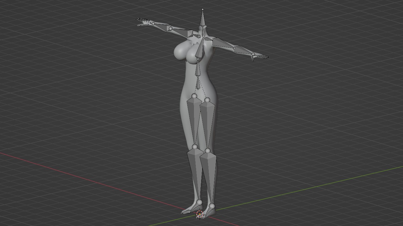
Task: Click the 3D cursor near the feet
Action: (200, 215)
